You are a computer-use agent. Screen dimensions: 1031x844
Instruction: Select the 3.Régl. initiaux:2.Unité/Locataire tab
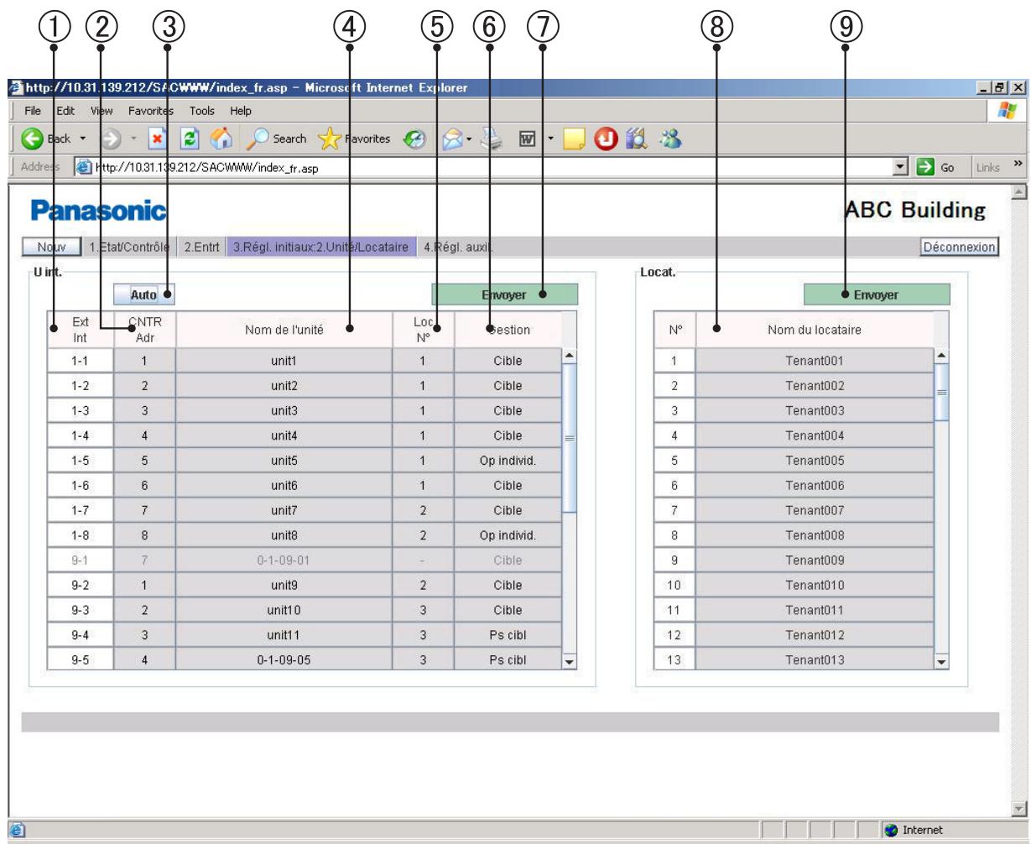point(320,247)
